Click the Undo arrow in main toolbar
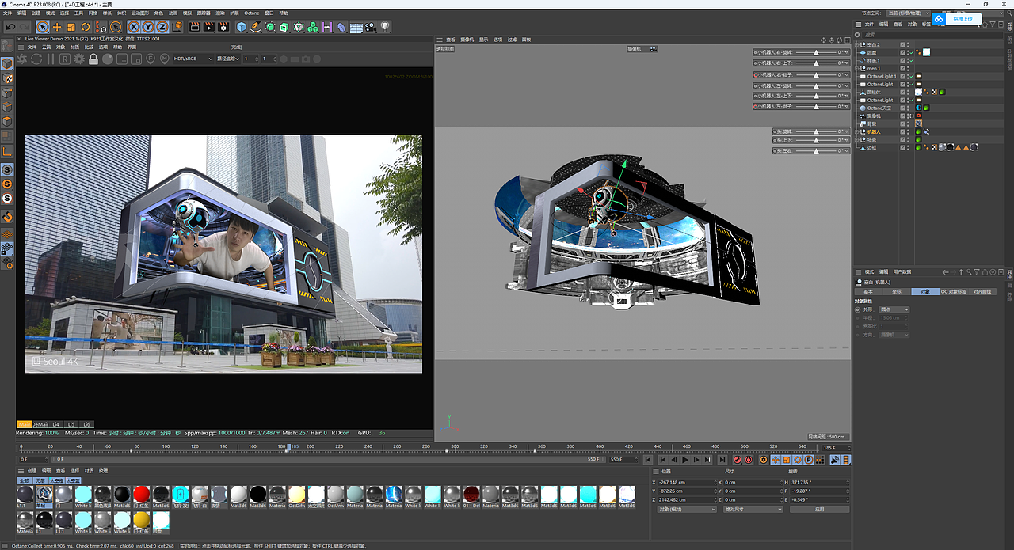This screenshot has width=1014, height=550. click(x=10, y=27)
